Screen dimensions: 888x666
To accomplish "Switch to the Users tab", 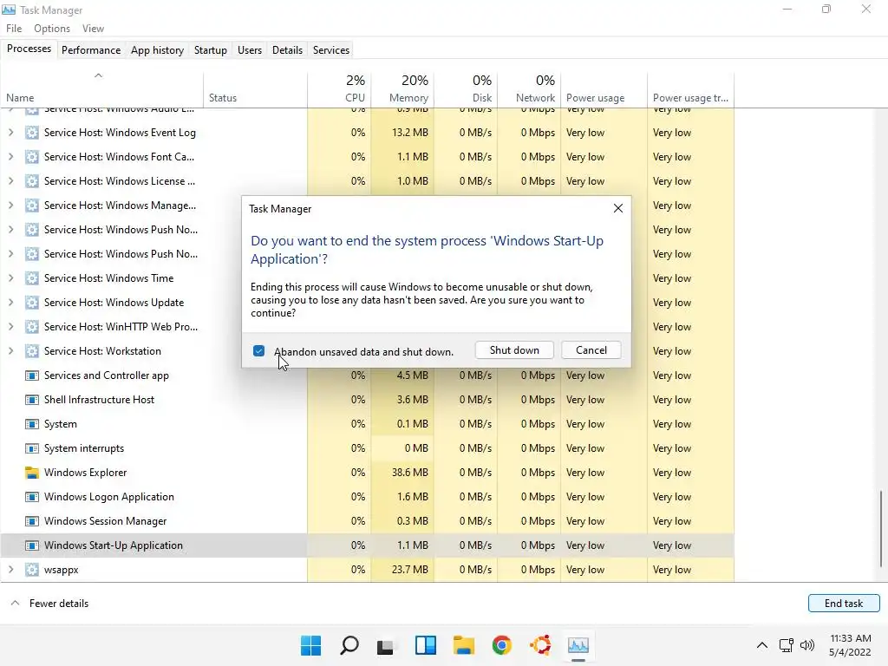I will [x=250, y=49].
